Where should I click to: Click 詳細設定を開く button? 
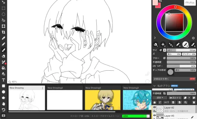(x=174, y=79)
